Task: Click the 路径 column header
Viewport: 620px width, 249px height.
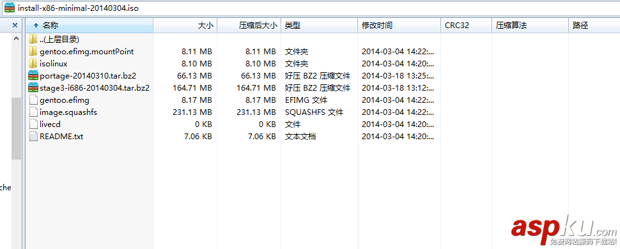Action: tap(594, 26)
